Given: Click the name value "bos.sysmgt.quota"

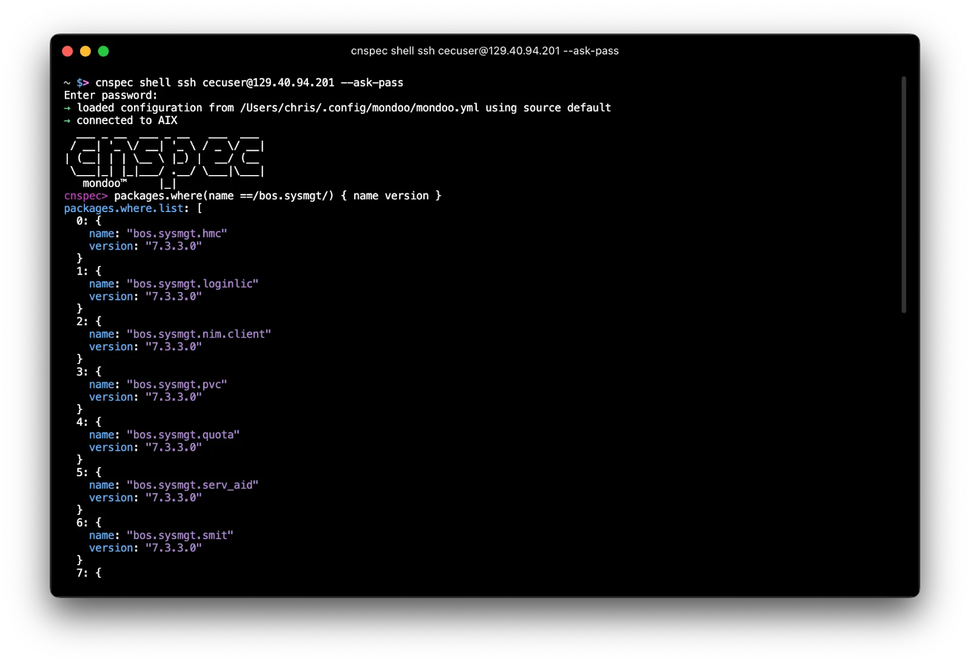Looking at the screenshot, I should pos(183,435).
